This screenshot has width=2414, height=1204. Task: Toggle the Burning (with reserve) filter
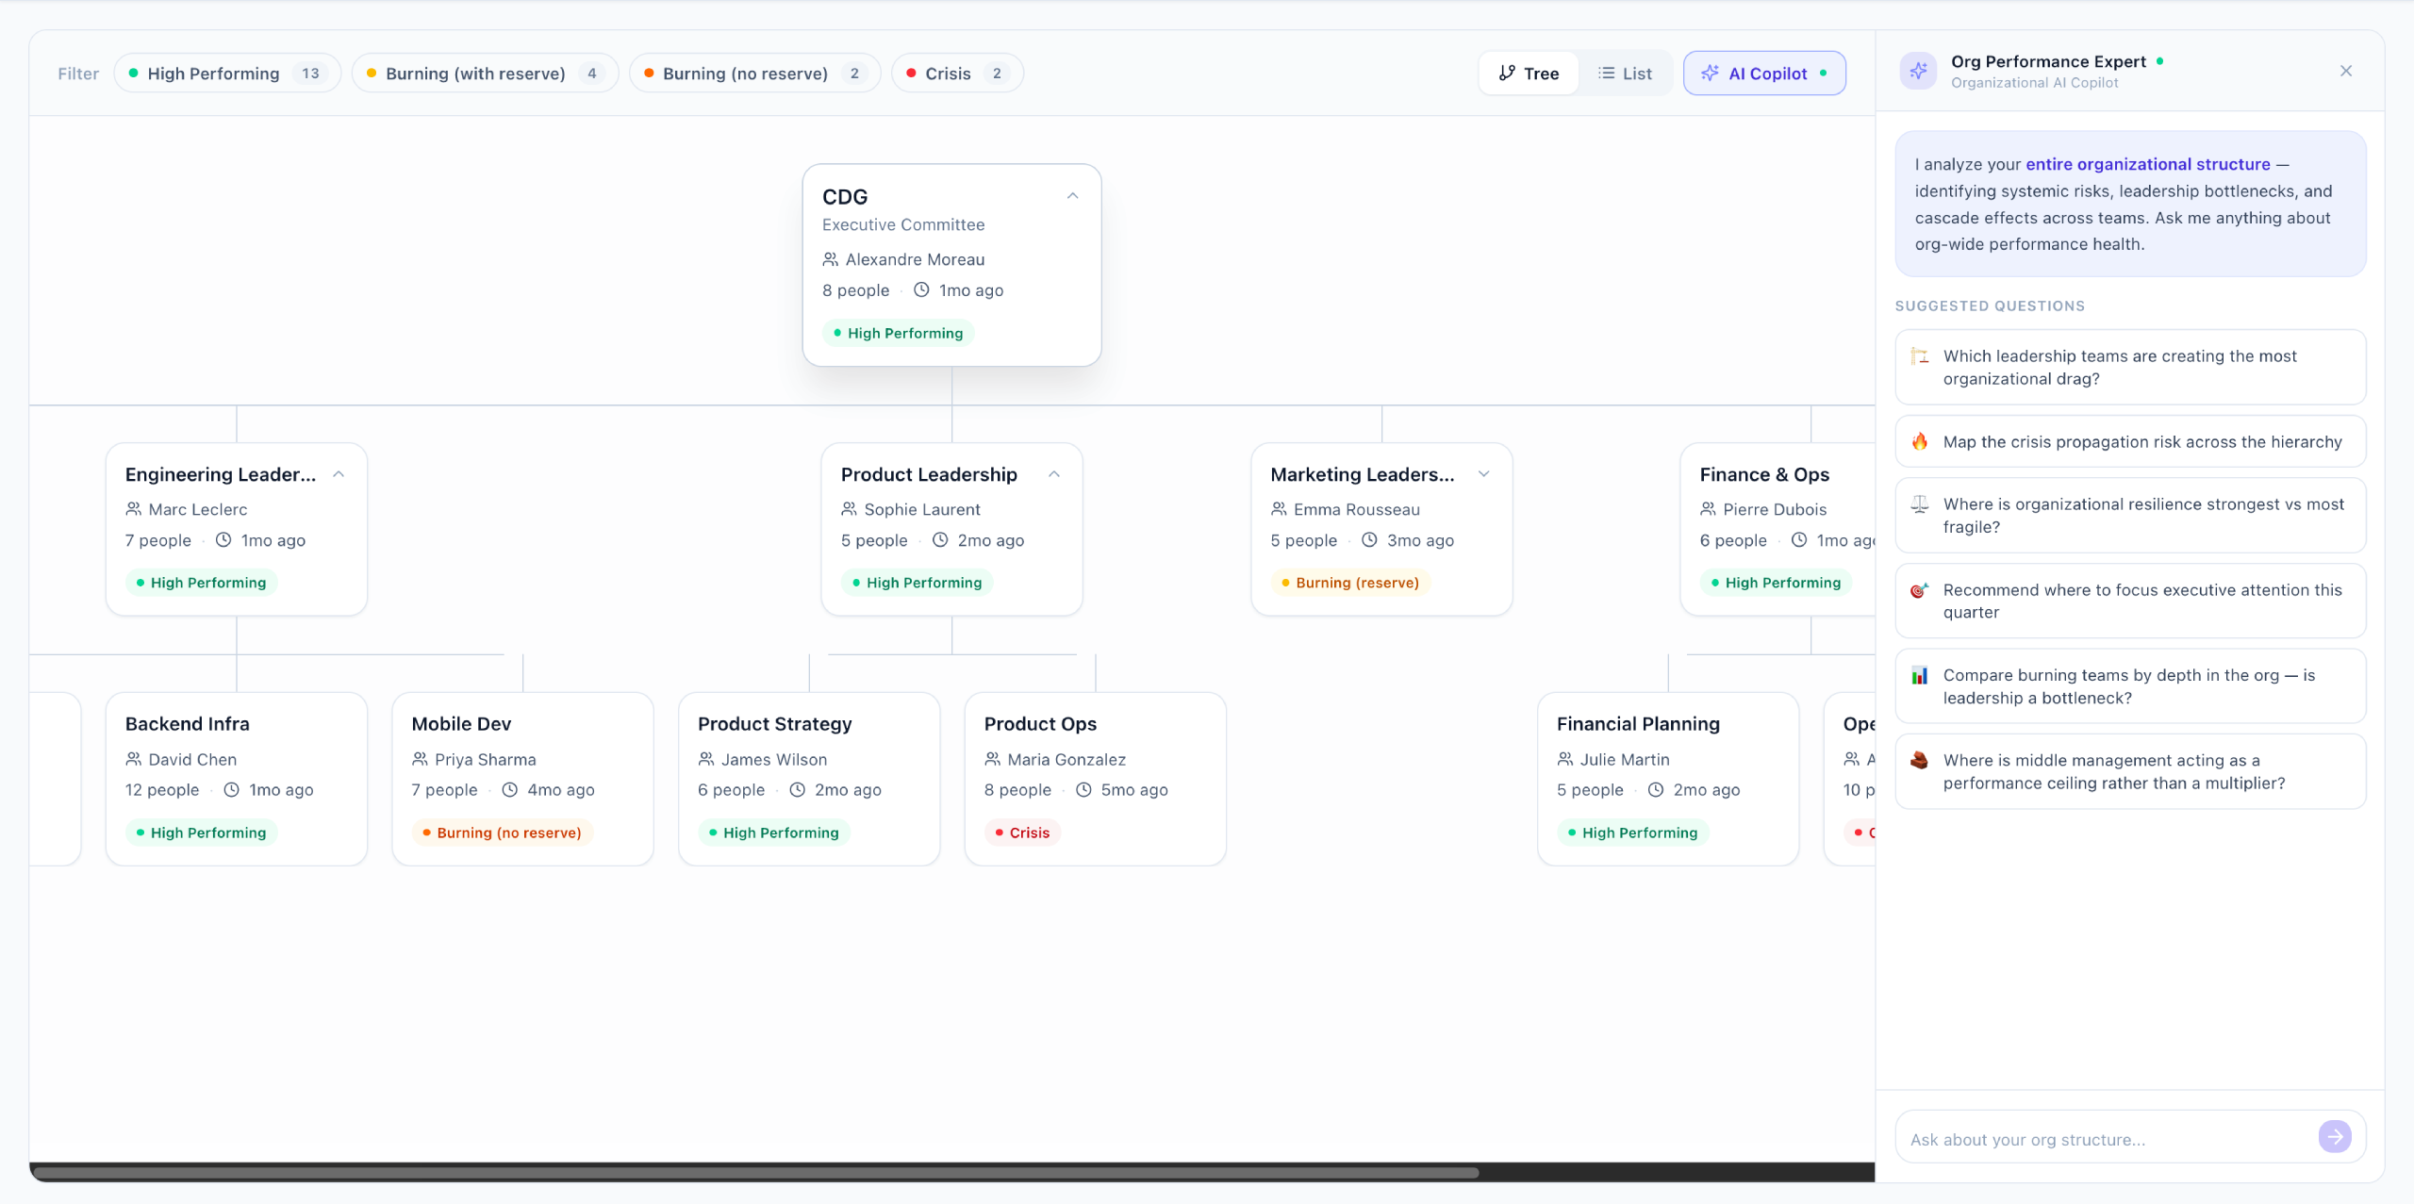click(485, 74)
